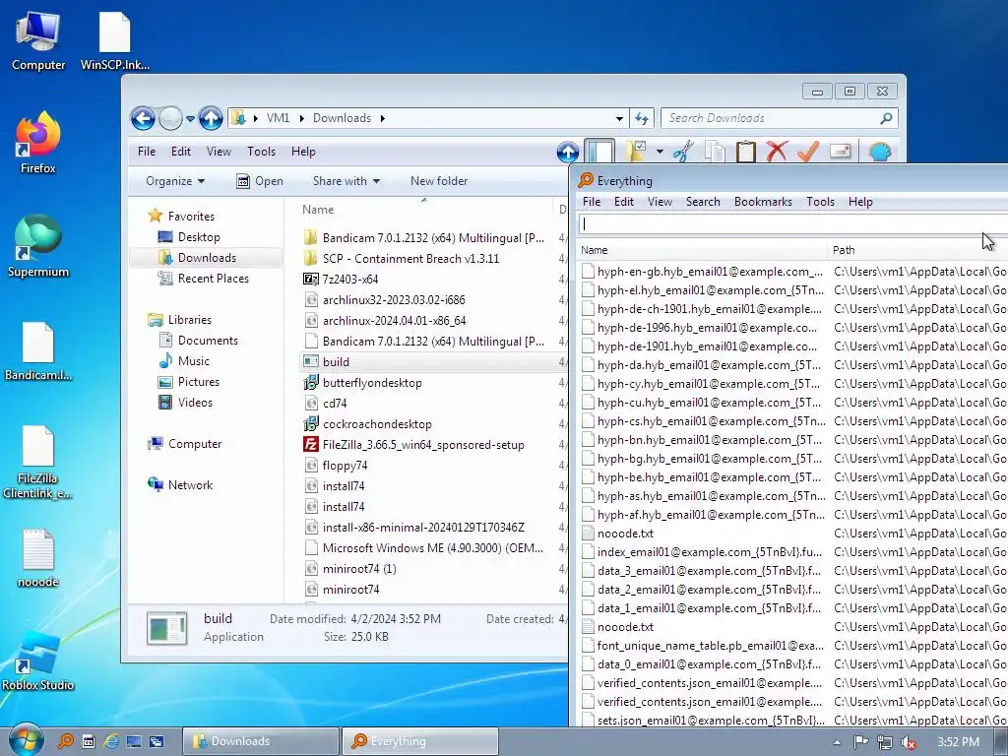Click the Windows Start orb
Screen dimensions: 1008x756
pos(26,740)
